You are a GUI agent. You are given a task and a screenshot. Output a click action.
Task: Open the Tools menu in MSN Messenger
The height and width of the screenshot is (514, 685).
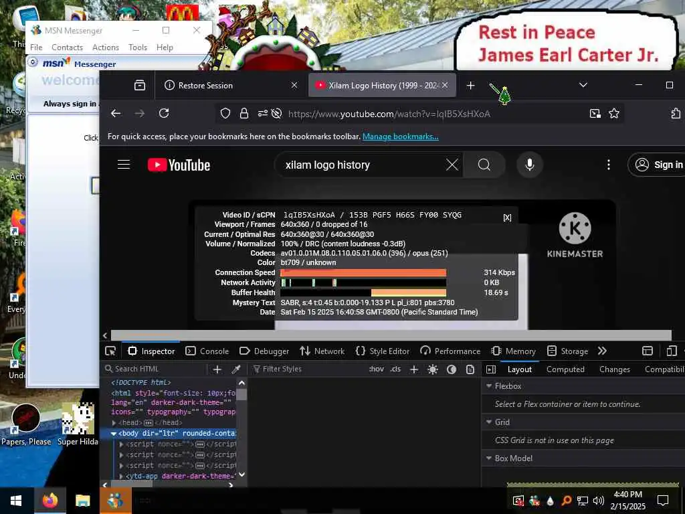point(138,48)
